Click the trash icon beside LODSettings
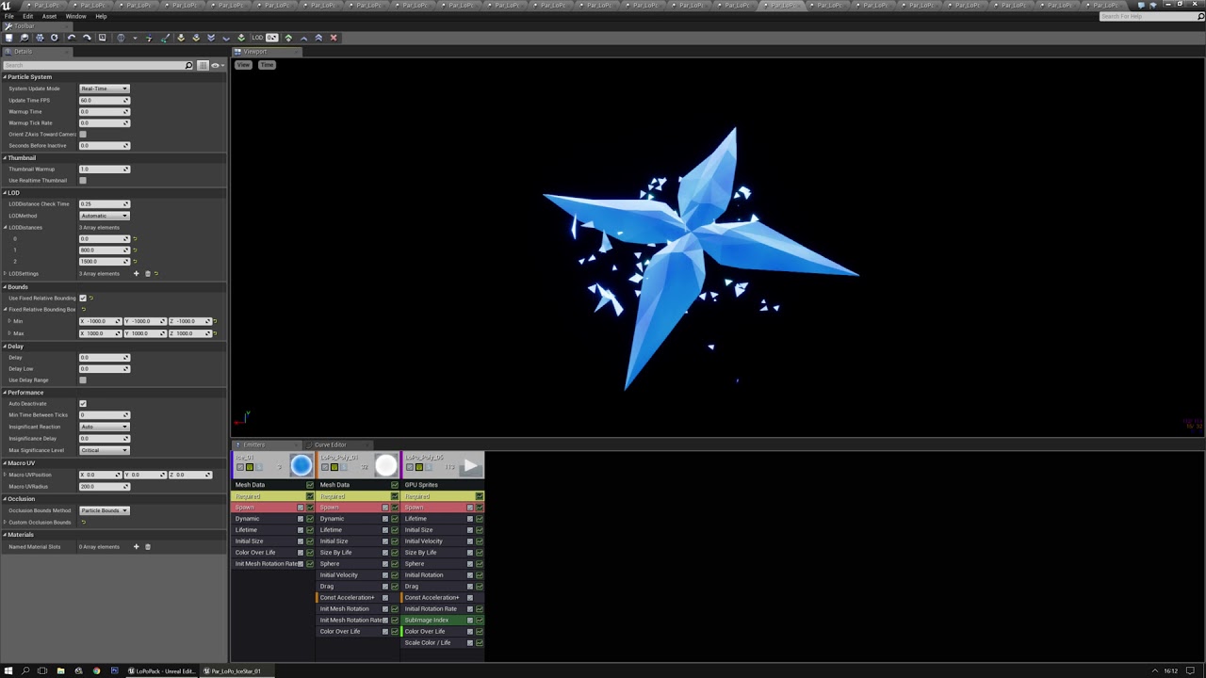1206x678 pixels. 147,273
